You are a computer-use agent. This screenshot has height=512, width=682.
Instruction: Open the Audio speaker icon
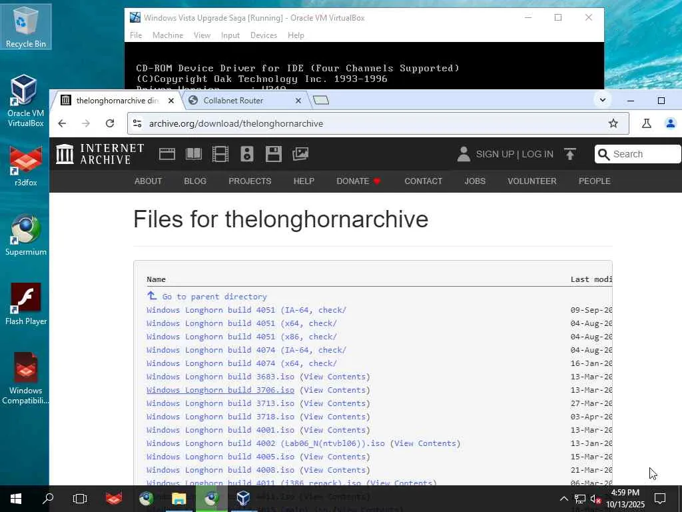tap(246, 154)
